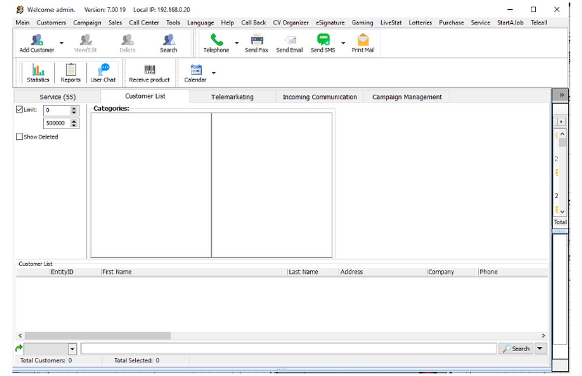Click the Send Email icon

(x=289, y=41)
